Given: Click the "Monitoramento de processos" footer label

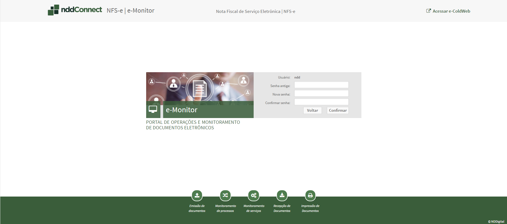Looking at the screenshot, I should 225,208.
